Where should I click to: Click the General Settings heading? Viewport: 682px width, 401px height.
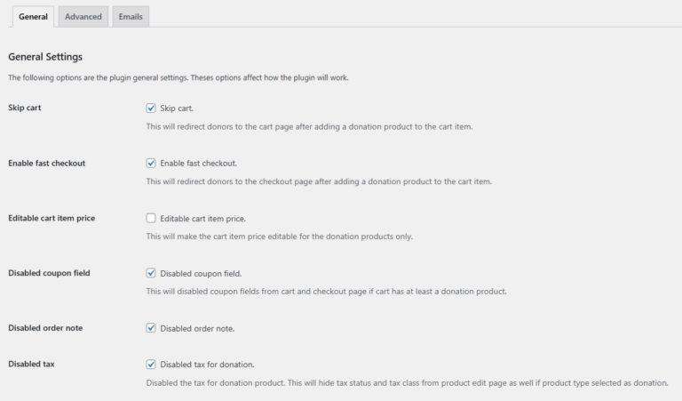coord(45,57)
